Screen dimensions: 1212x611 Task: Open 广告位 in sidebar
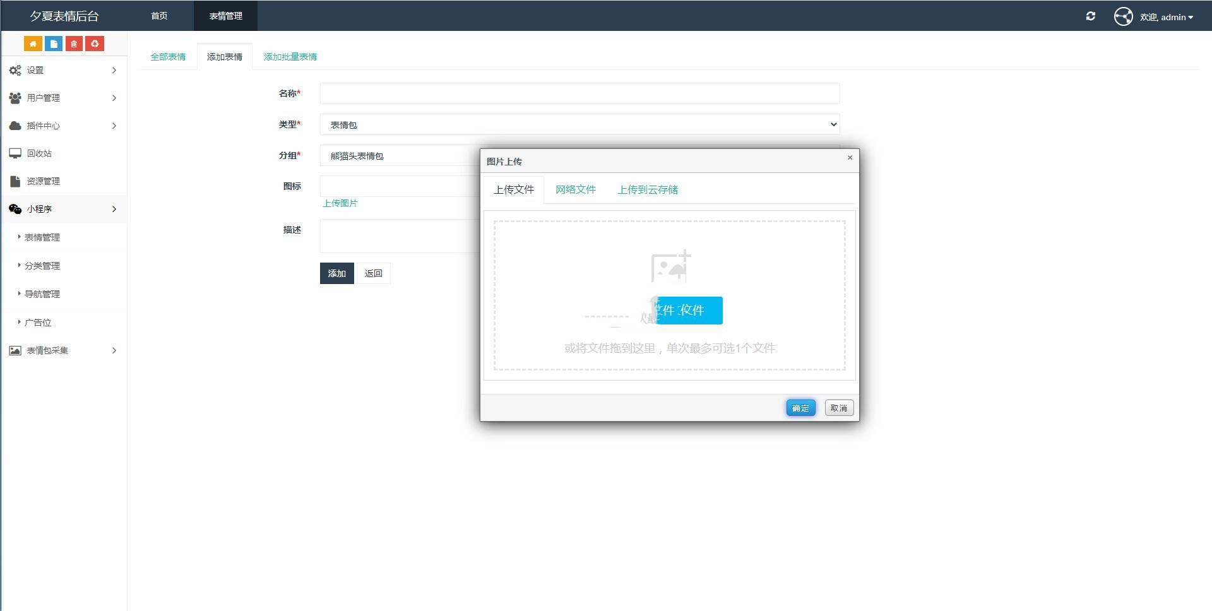(x=38, y=323)
